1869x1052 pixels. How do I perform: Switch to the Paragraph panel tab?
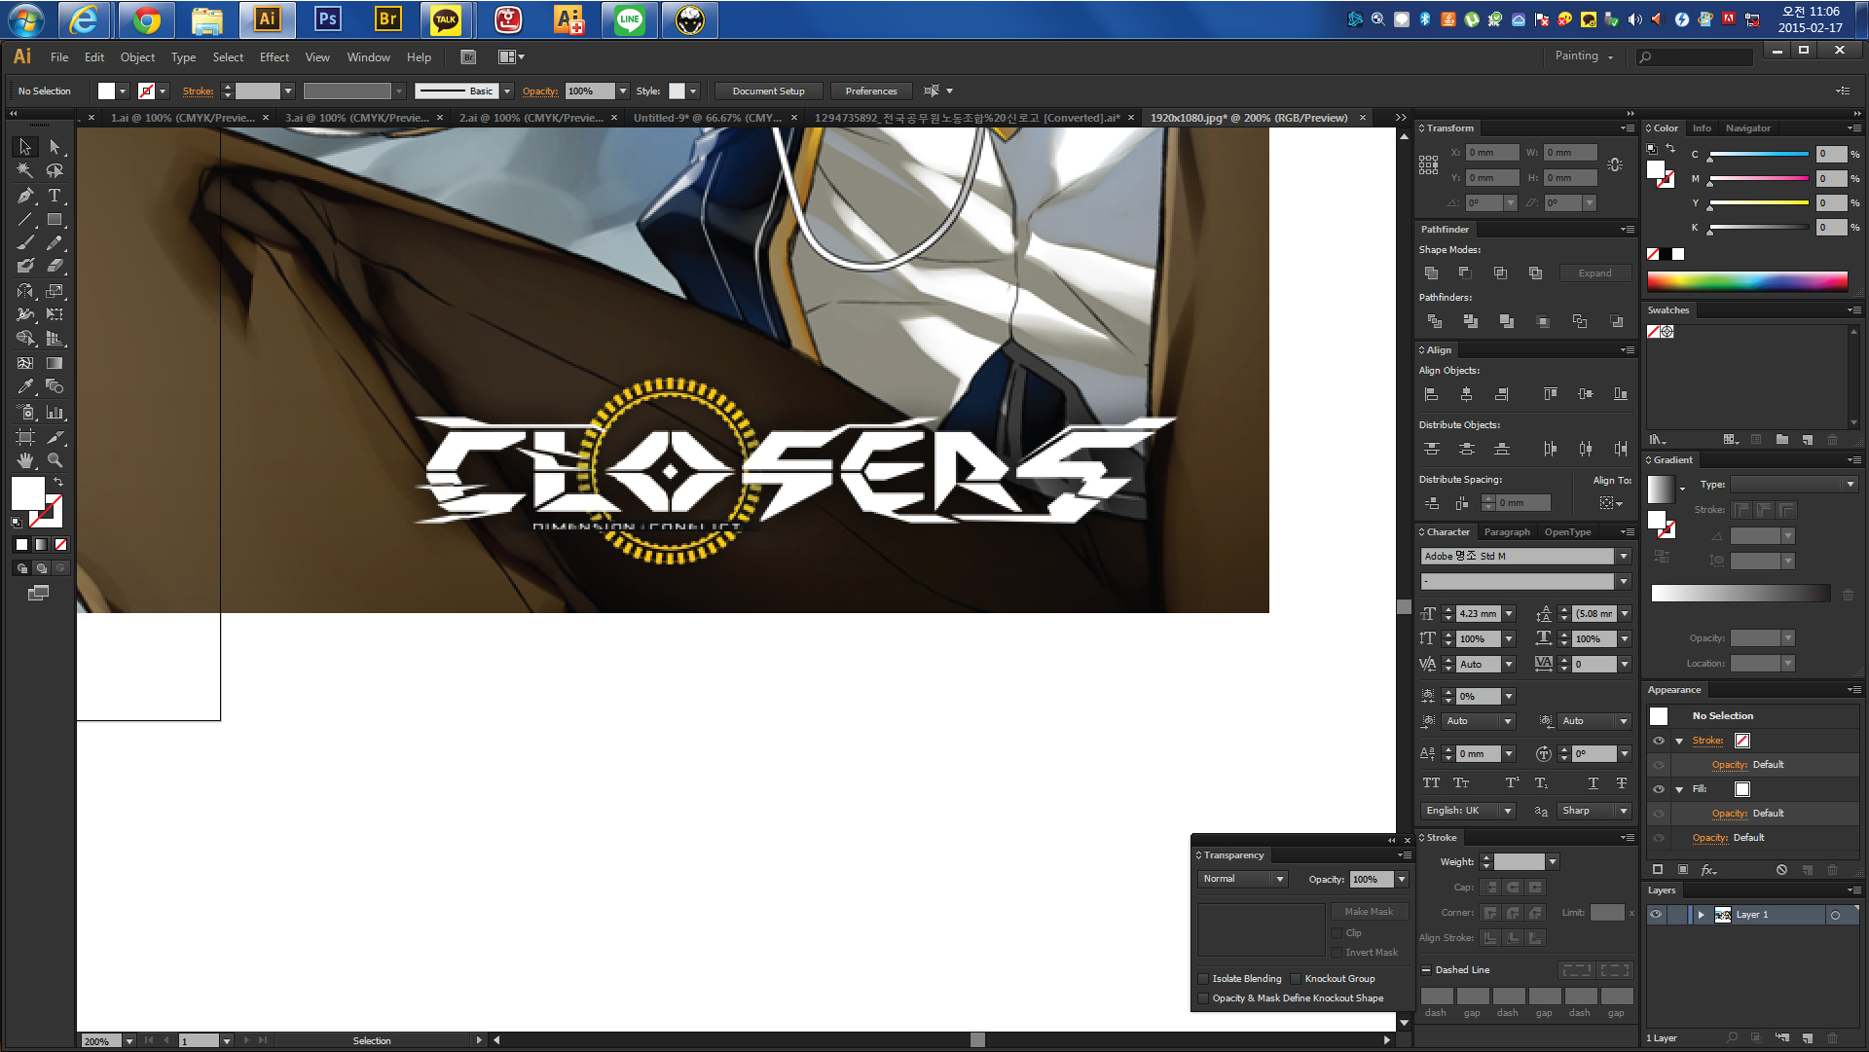[x=1507, y=532]
